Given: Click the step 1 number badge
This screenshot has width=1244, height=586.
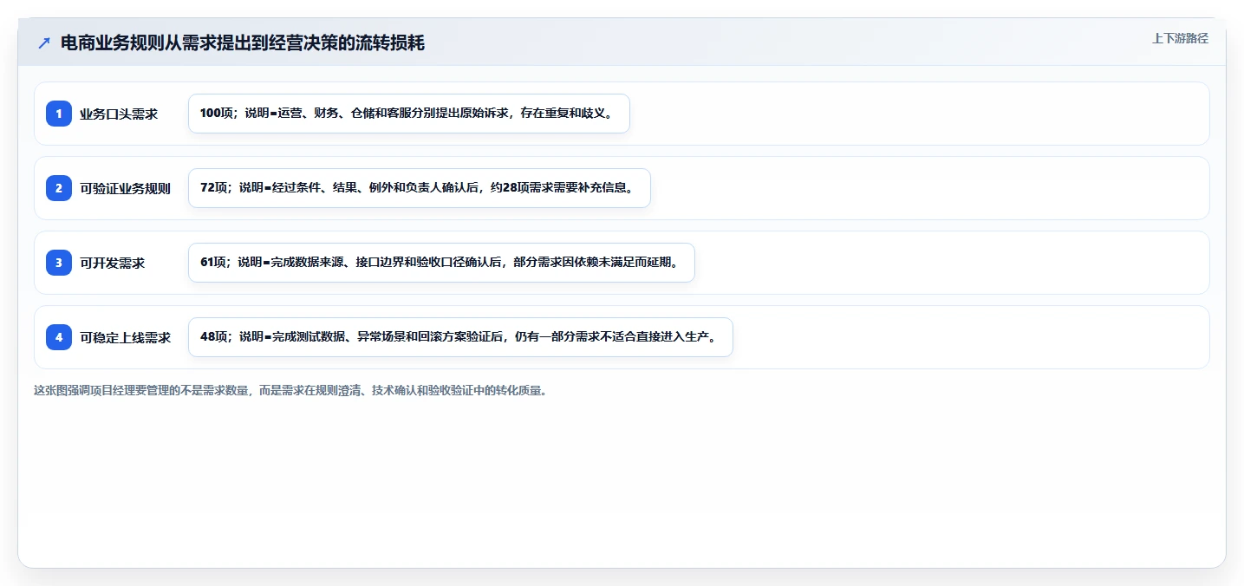Looking at the screenshot, I should tap(59, 114).
